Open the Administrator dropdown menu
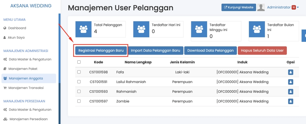The width and height of the screenshot is (306, 124). 283,7
